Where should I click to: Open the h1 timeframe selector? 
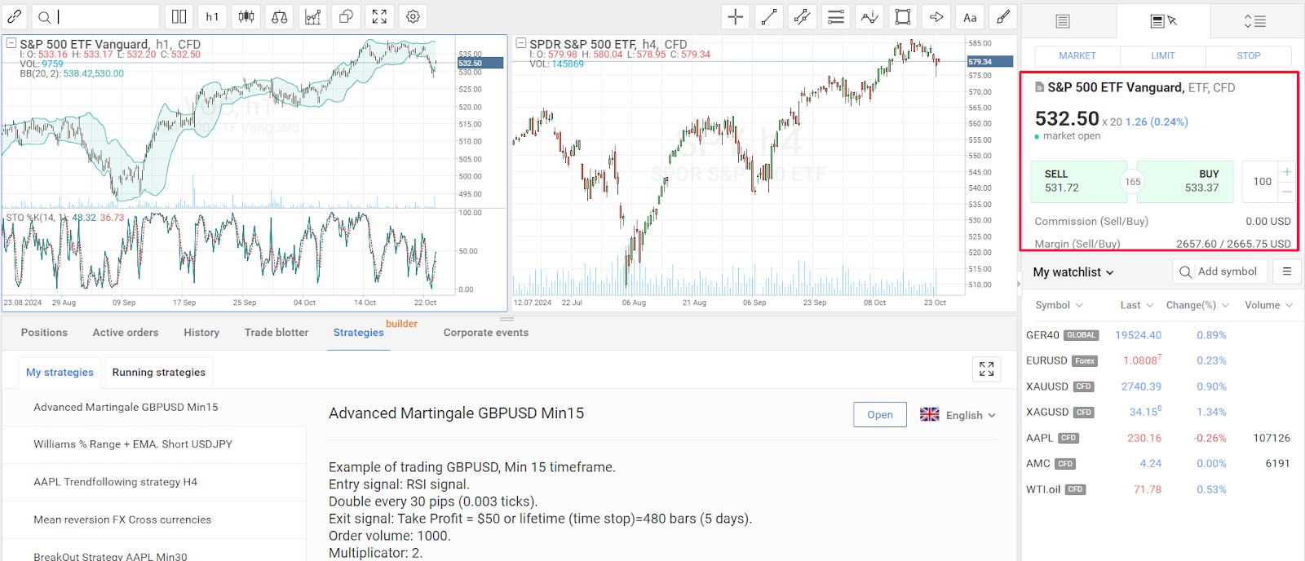coord(213,16)
